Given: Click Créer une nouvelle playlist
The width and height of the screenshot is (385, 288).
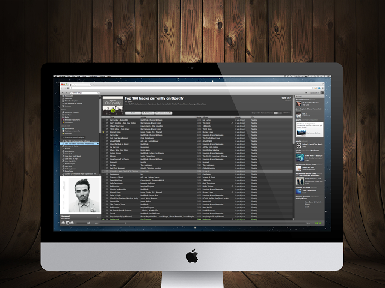Looking at the screenshot, I should 74,137.
